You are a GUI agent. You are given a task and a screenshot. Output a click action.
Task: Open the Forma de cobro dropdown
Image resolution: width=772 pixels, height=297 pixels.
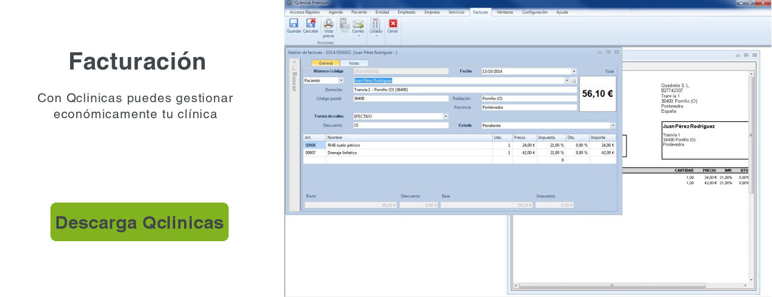coord(445,116)
